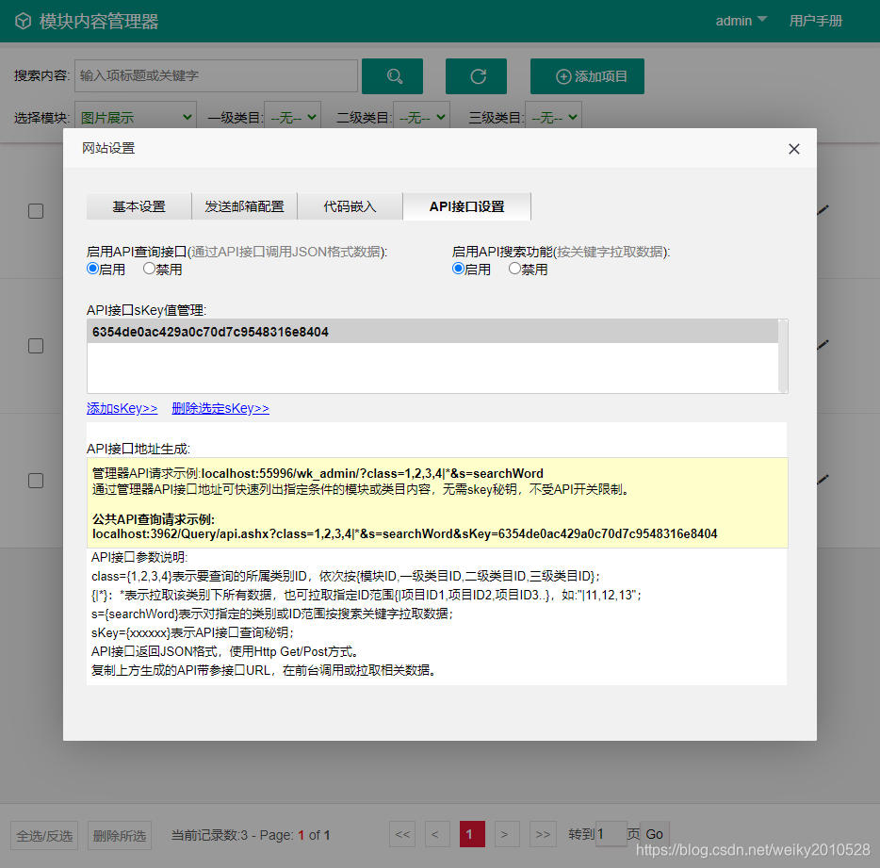Select 禁用 for API查询接口
Screen dimensions: 880x868
[x=149, y=269]
